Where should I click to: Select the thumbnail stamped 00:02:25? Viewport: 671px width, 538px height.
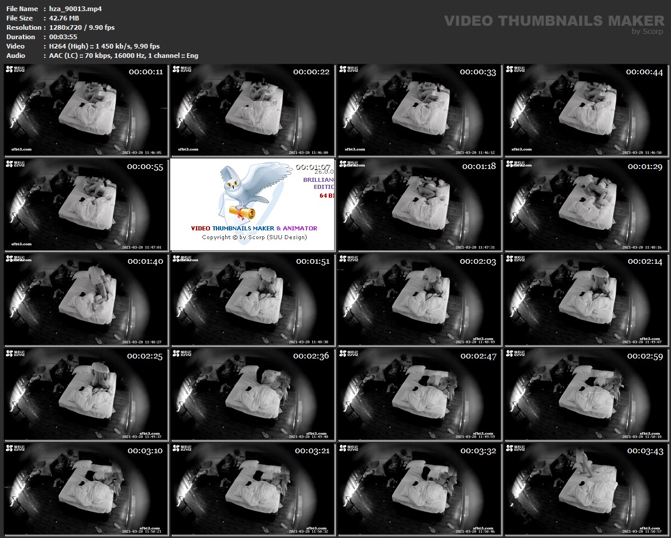[86, 394]
